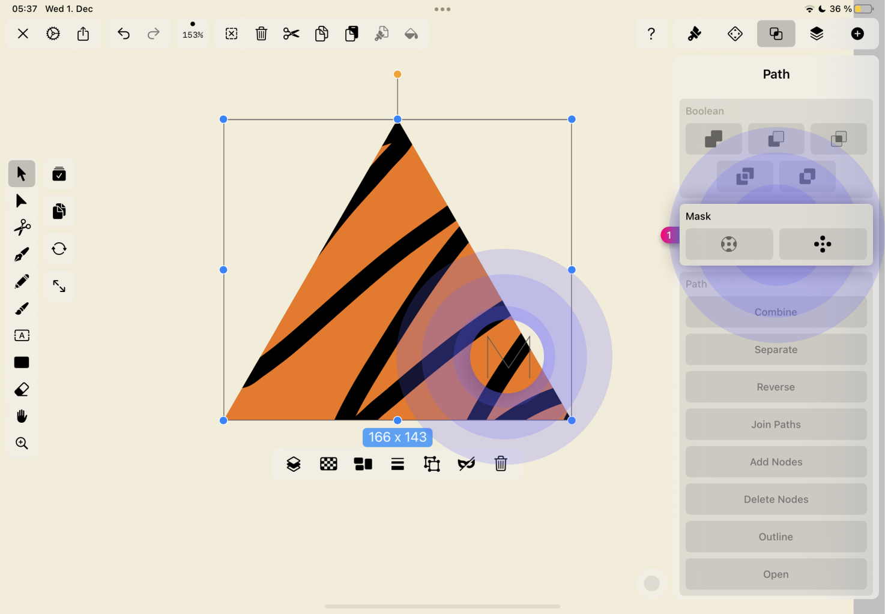Select the Path inspector tab
This screenshot has width=885, height=614.
pyautogui.click(x=776, y=34)
